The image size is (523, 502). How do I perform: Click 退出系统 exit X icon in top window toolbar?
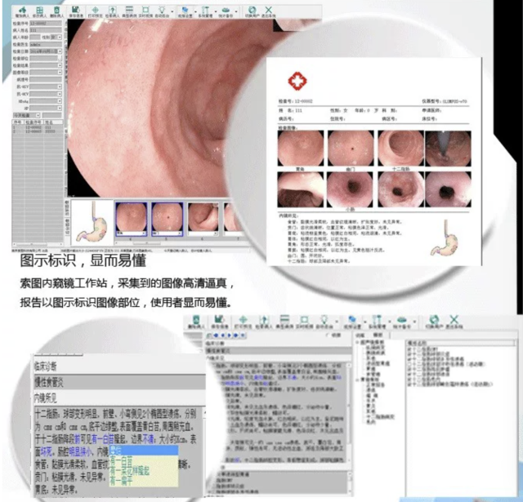pos(269,11)
